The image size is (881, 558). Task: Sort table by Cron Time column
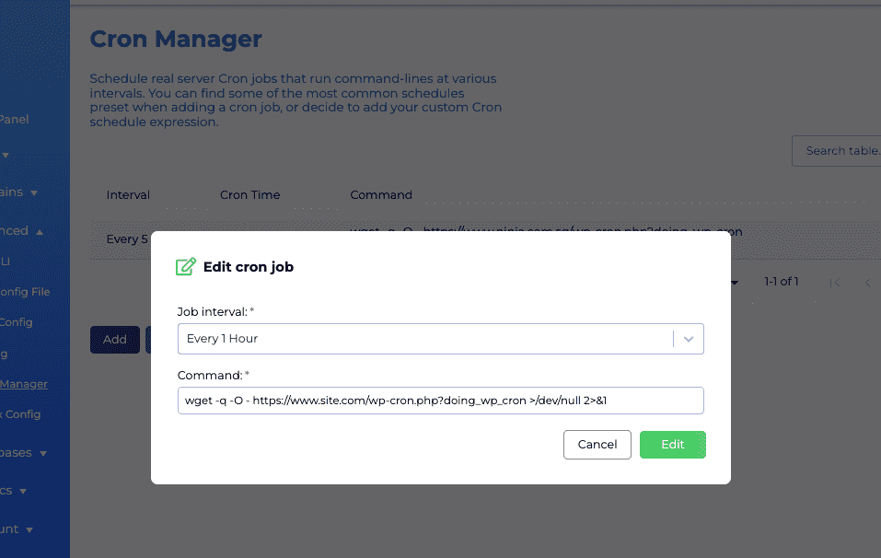[250, 195]
